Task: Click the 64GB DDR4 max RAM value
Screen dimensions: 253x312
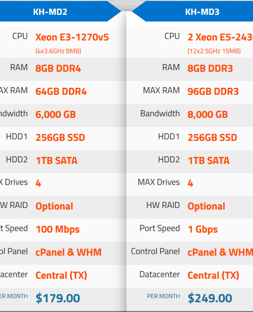Action: [x=61, y=92]
